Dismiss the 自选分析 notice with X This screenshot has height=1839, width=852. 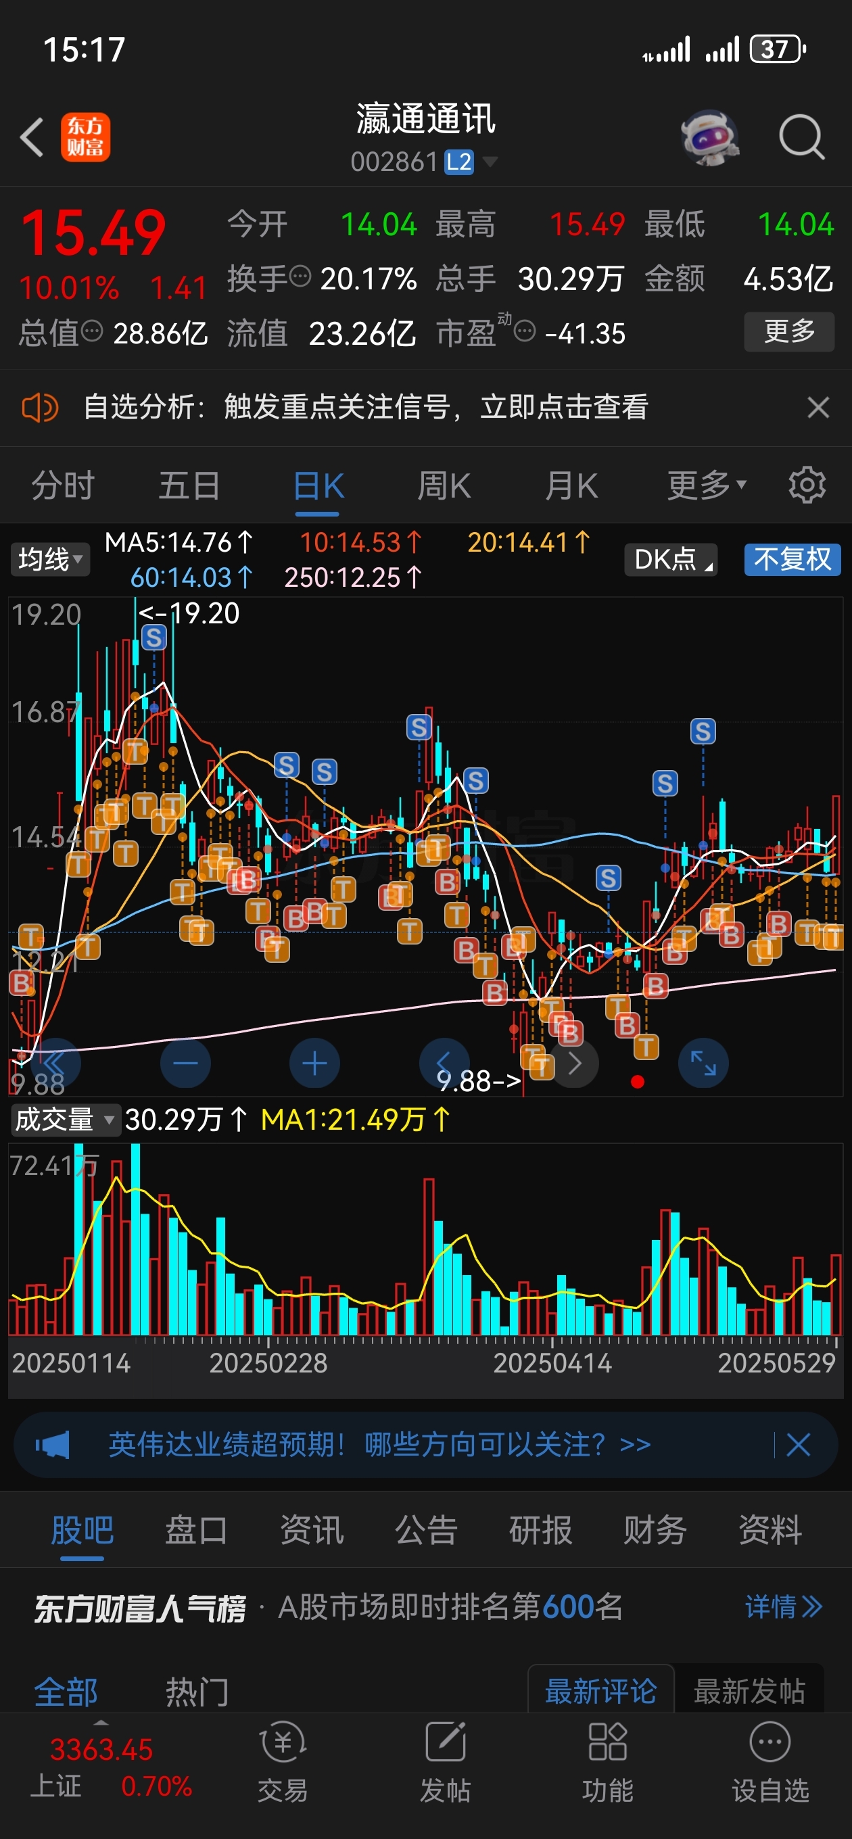[x=818, y=408]
